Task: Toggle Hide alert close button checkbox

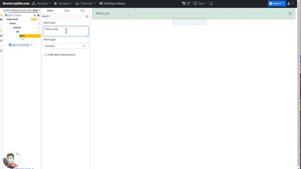Action: coord(46,54)
